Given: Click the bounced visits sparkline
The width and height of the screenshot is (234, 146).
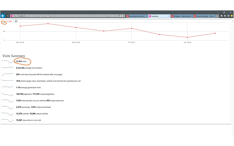Looking at the screenshot, I should tap(7, 74).
